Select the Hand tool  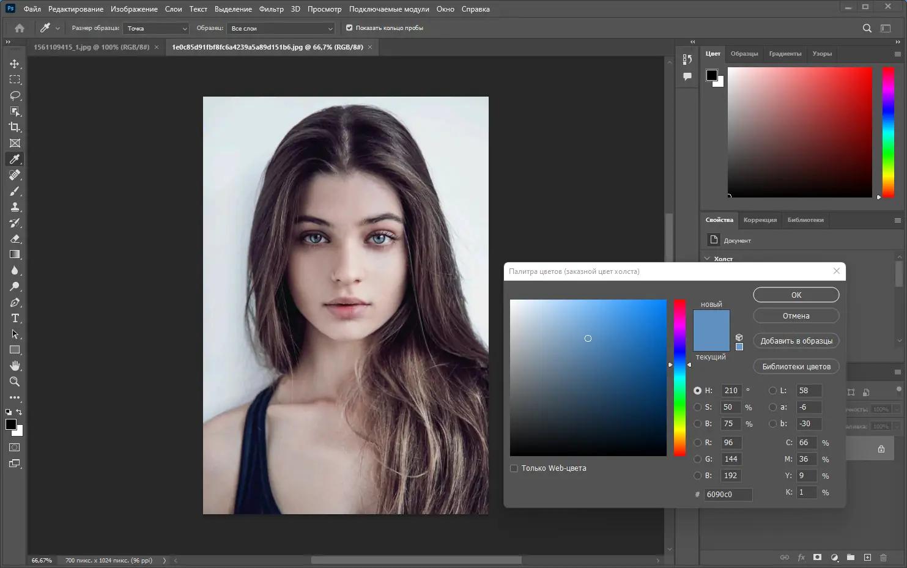(15, 366)
